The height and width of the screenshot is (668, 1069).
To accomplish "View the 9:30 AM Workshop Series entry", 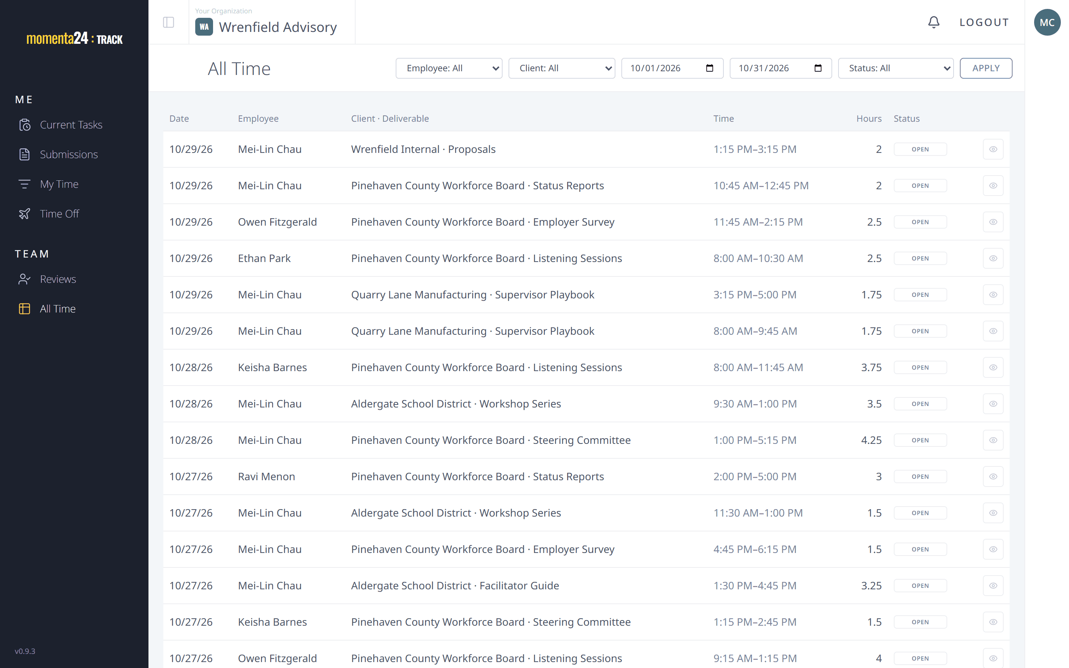I will pyautogui.click(x=993, y=404).
